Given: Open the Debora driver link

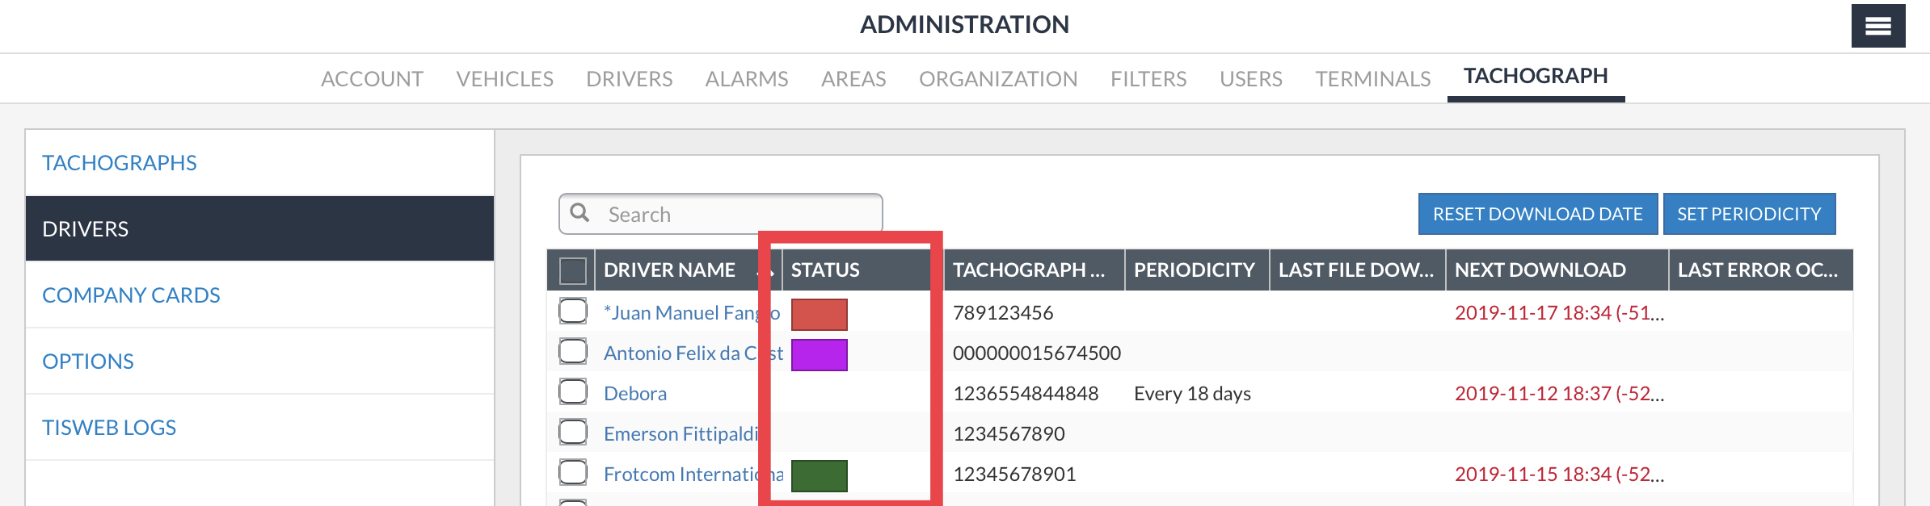Looking at the screenshot, I should click(x=635, y=394).
